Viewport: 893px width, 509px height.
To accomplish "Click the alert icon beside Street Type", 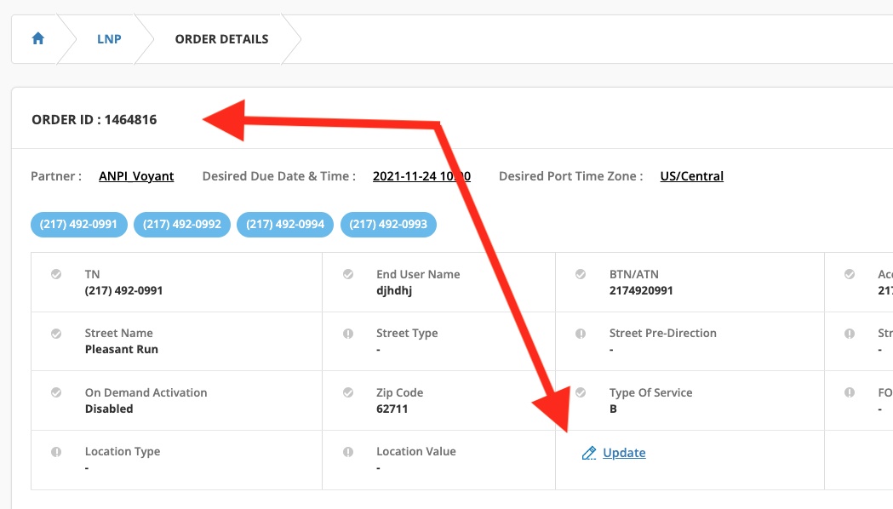I will click(x=348, y=334).
